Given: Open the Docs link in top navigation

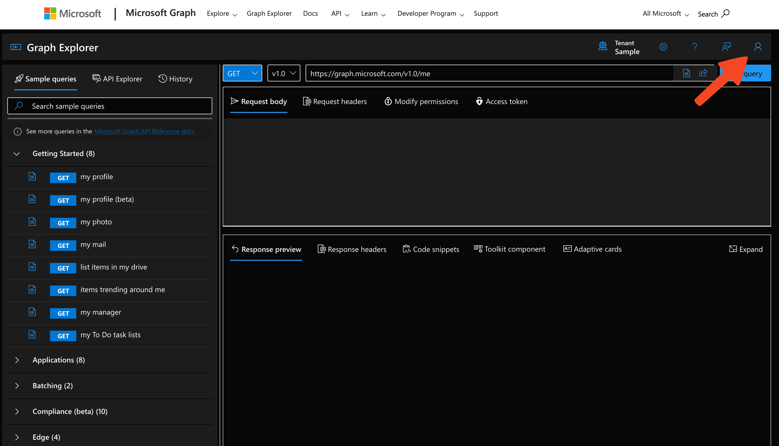Looking at the screenshot, I should pos(310,13).
